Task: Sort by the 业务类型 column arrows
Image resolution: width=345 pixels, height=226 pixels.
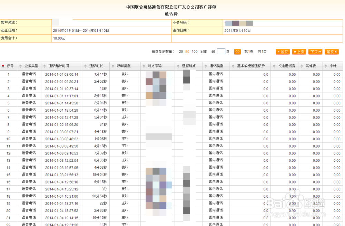Action: click(20, 66)
